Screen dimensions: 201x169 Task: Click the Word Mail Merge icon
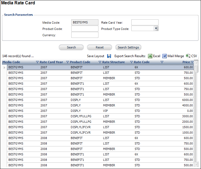point(165,56)
